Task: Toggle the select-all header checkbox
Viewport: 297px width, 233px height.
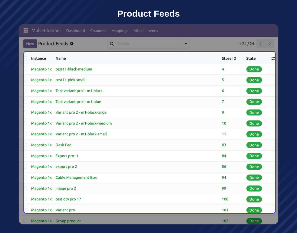Action: [25, 59]
